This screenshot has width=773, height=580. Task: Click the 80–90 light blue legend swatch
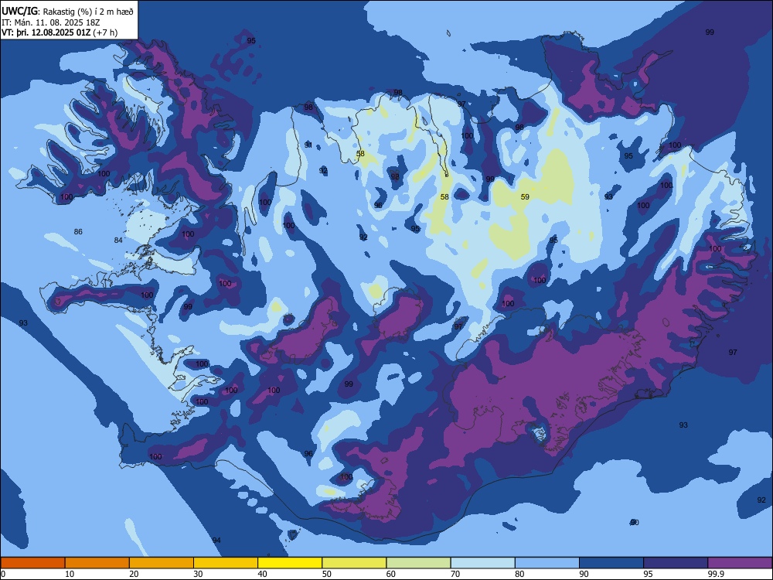tap(547, 563)
